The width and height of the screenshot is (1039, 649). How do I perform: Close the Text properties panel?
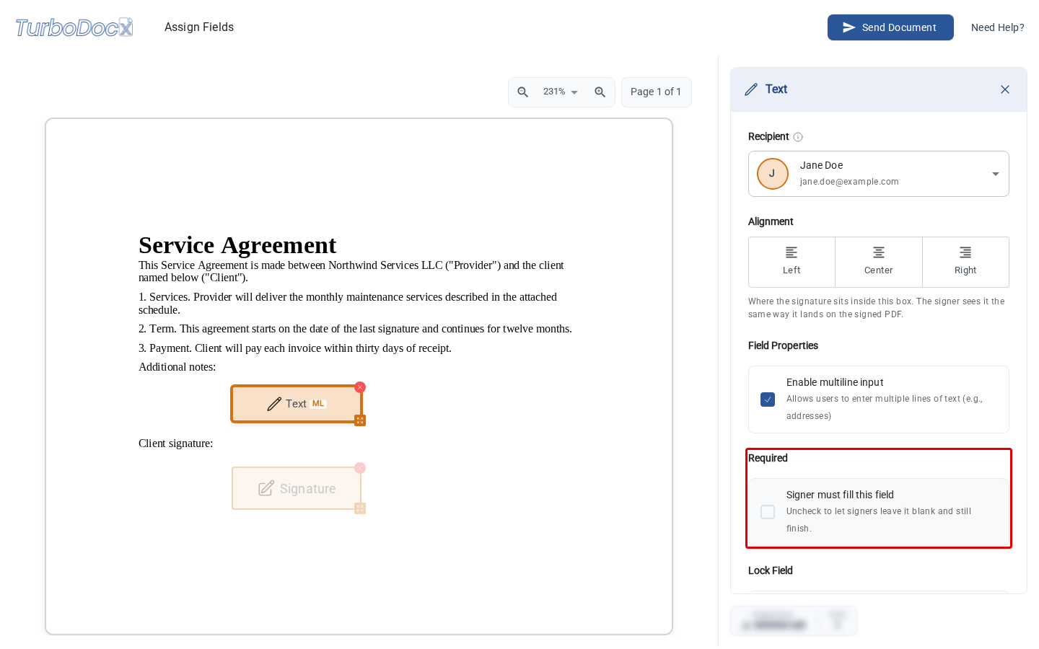1005,89
